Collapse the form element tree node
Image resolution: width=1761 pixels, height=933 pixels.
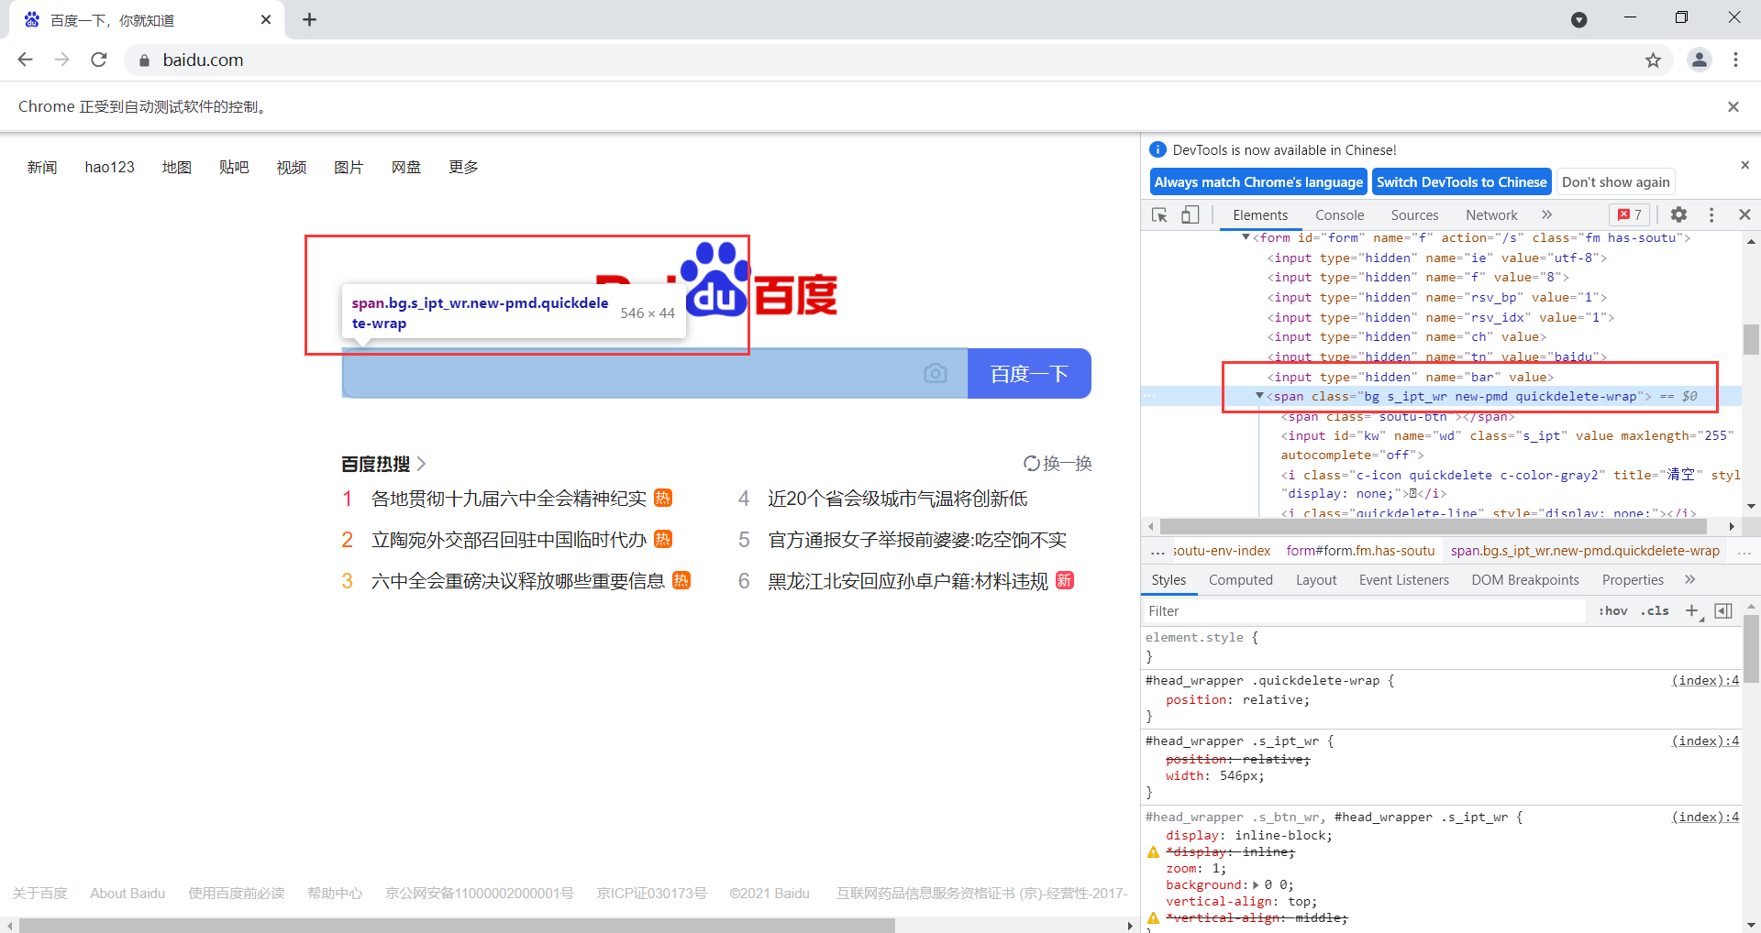[1246, 237]
